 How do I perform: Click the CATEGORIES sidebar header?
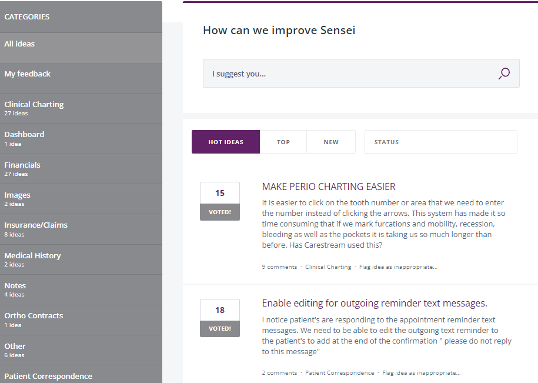27,17
